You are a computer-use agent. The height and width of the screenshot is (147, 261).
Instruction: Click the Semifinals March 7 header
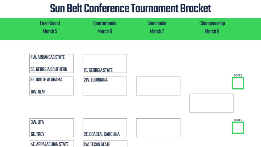pos(157,27)
